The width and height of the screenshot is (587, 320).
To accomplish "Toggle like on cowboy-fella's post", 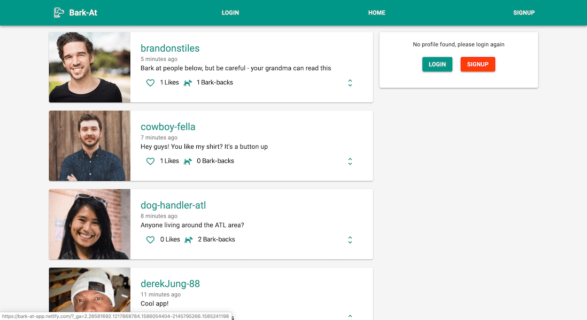I will tap(150, 161).
